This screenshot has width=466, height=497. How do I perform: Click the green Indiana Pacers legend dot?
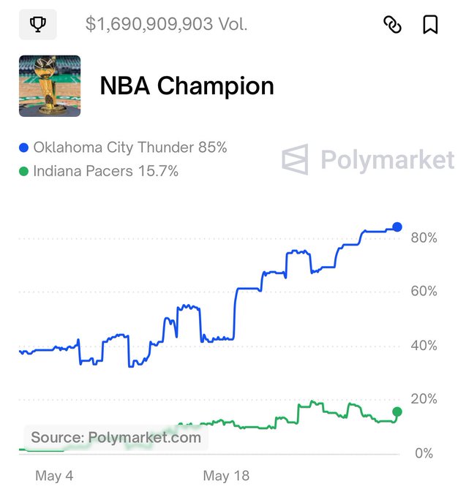(x=23, y=172)
